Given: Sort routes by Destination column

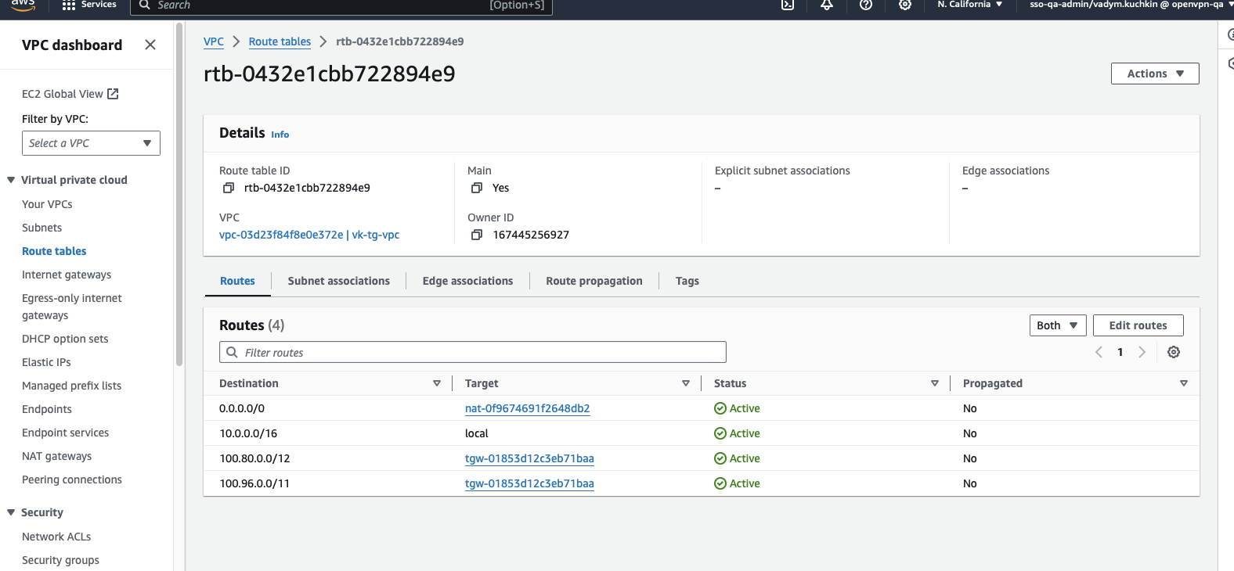Looking at the screenshot, I should (x=436, y=383).
